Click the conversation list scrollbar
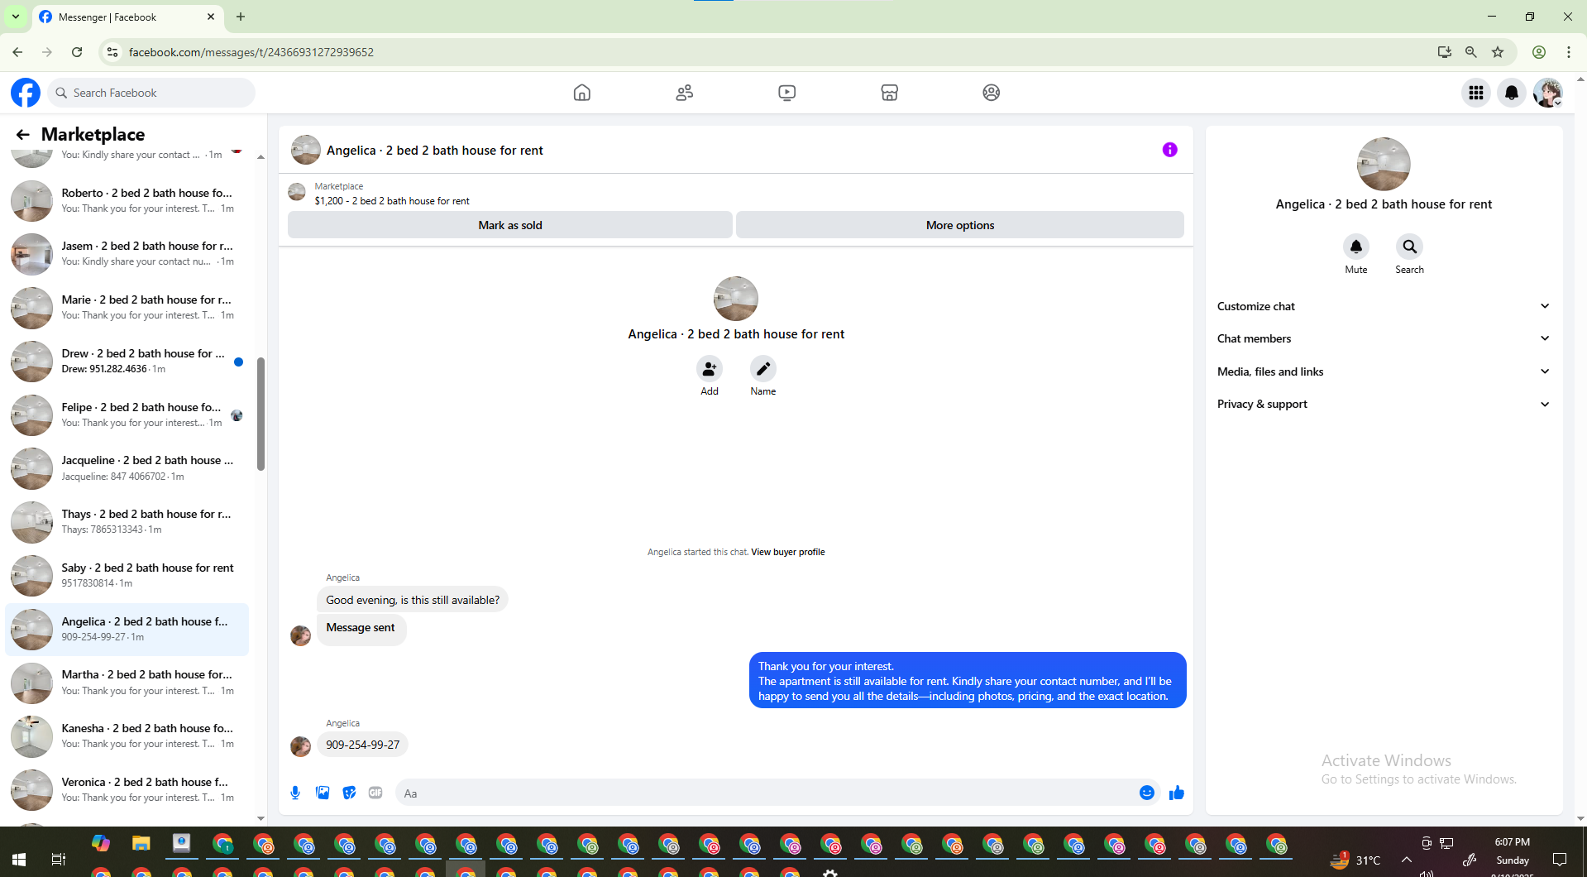The width and height of the screenshot is (1587, 877). tap(261, 414)
